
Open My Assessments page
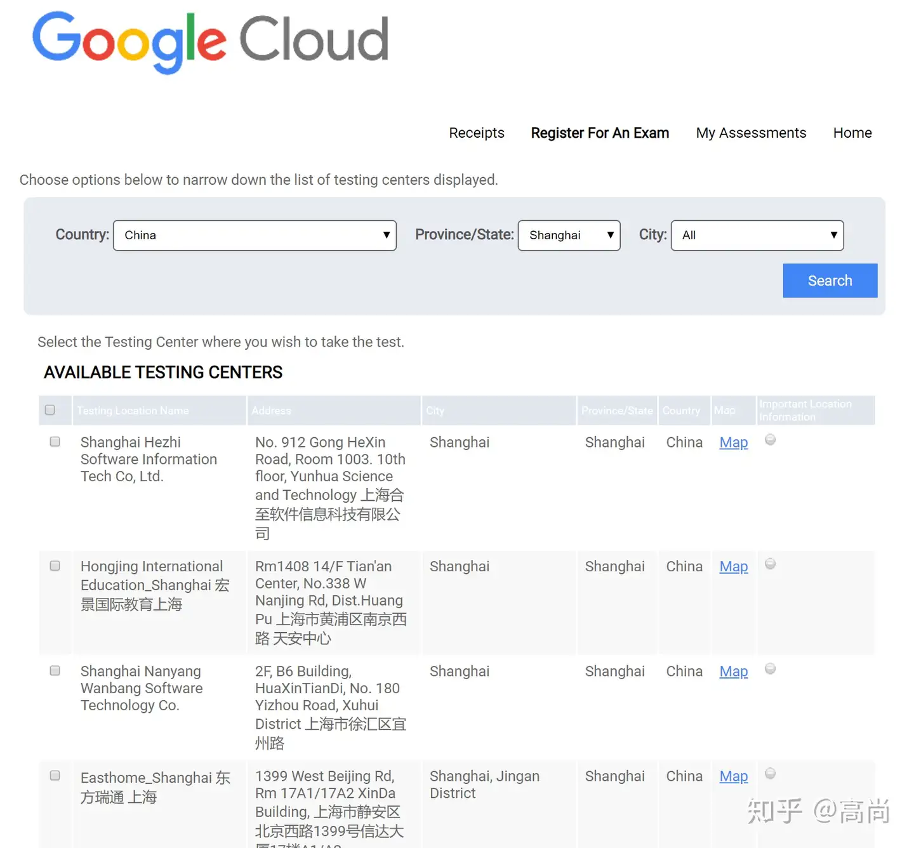click(751, 133)
